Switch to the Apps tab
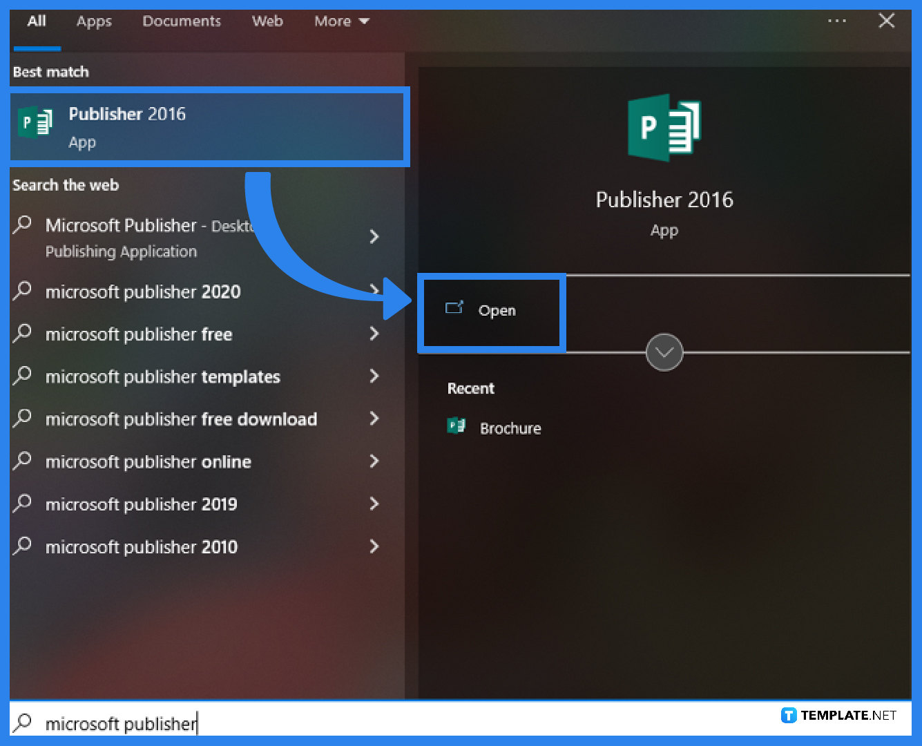 (x=93, y=21)
